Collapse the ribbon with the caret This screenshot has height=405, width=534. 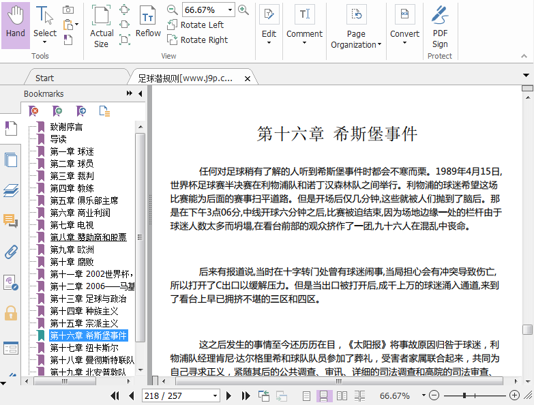(x=524, y=56)
